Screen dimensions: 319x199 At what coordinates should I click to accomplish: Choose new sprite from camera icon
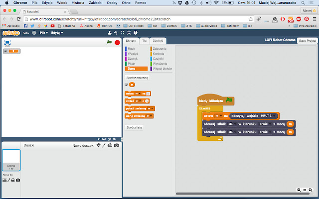coord(116,145)
